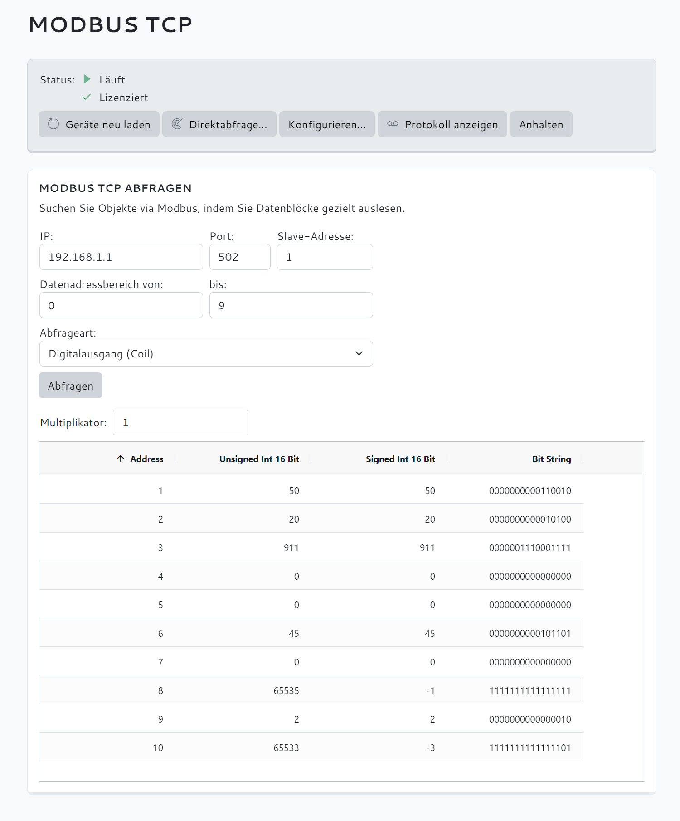Edit the Datenadressbereich von field
This screenshot has height=821, width=680.
tap(121, 305)
